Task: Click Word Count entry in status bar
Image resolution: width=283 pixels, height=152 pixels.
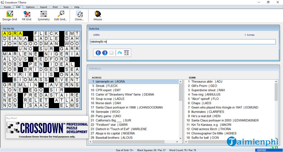Action: [x=182, y=150]
